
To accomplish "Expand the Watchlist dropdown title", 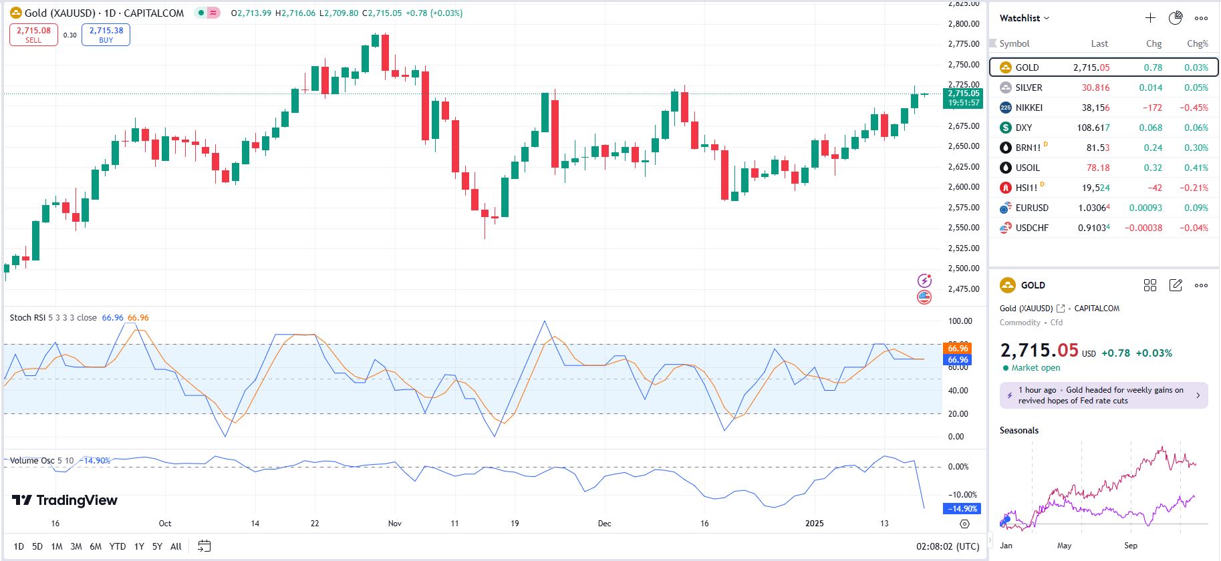I will point(1025,18).
